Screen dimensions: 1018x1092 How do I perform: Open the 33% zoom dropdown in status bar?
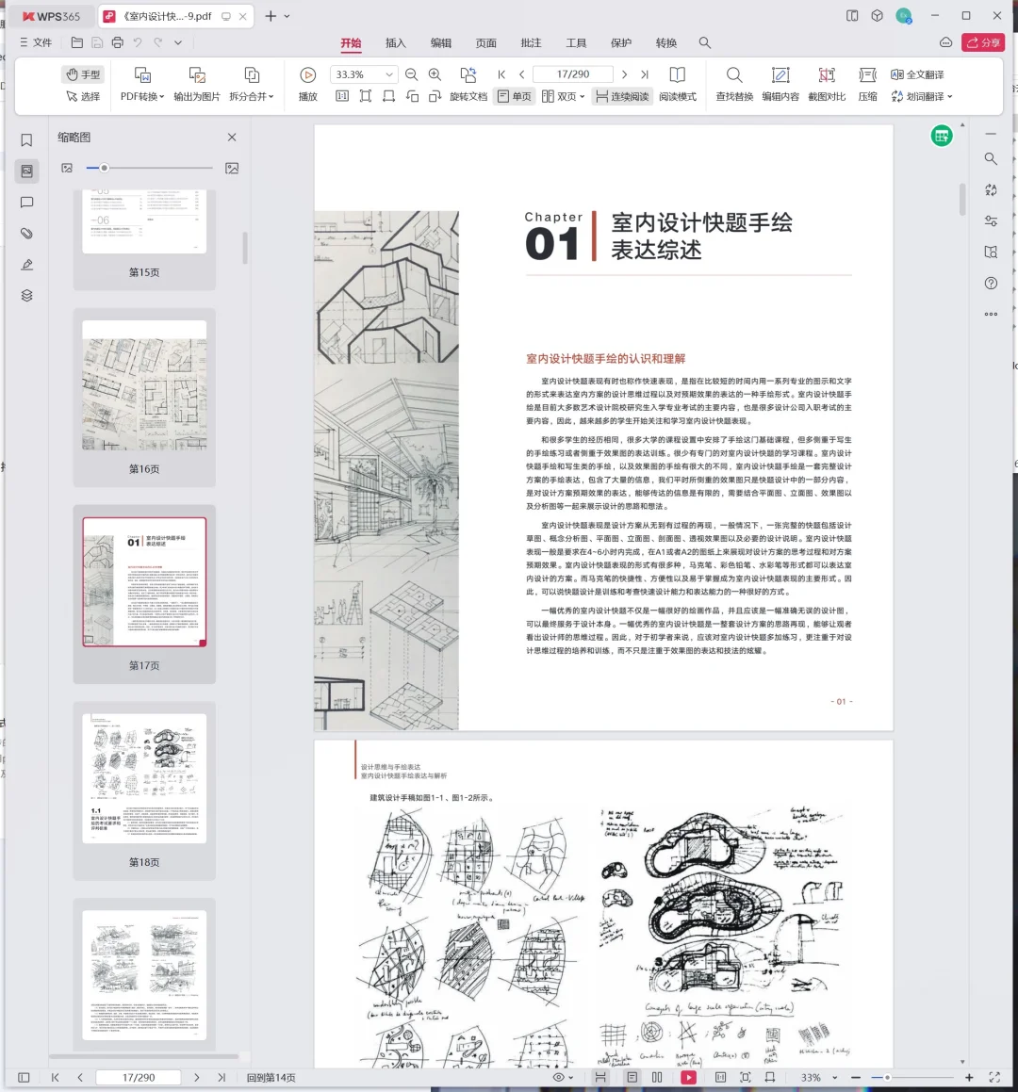click(x=835, y=1077)
